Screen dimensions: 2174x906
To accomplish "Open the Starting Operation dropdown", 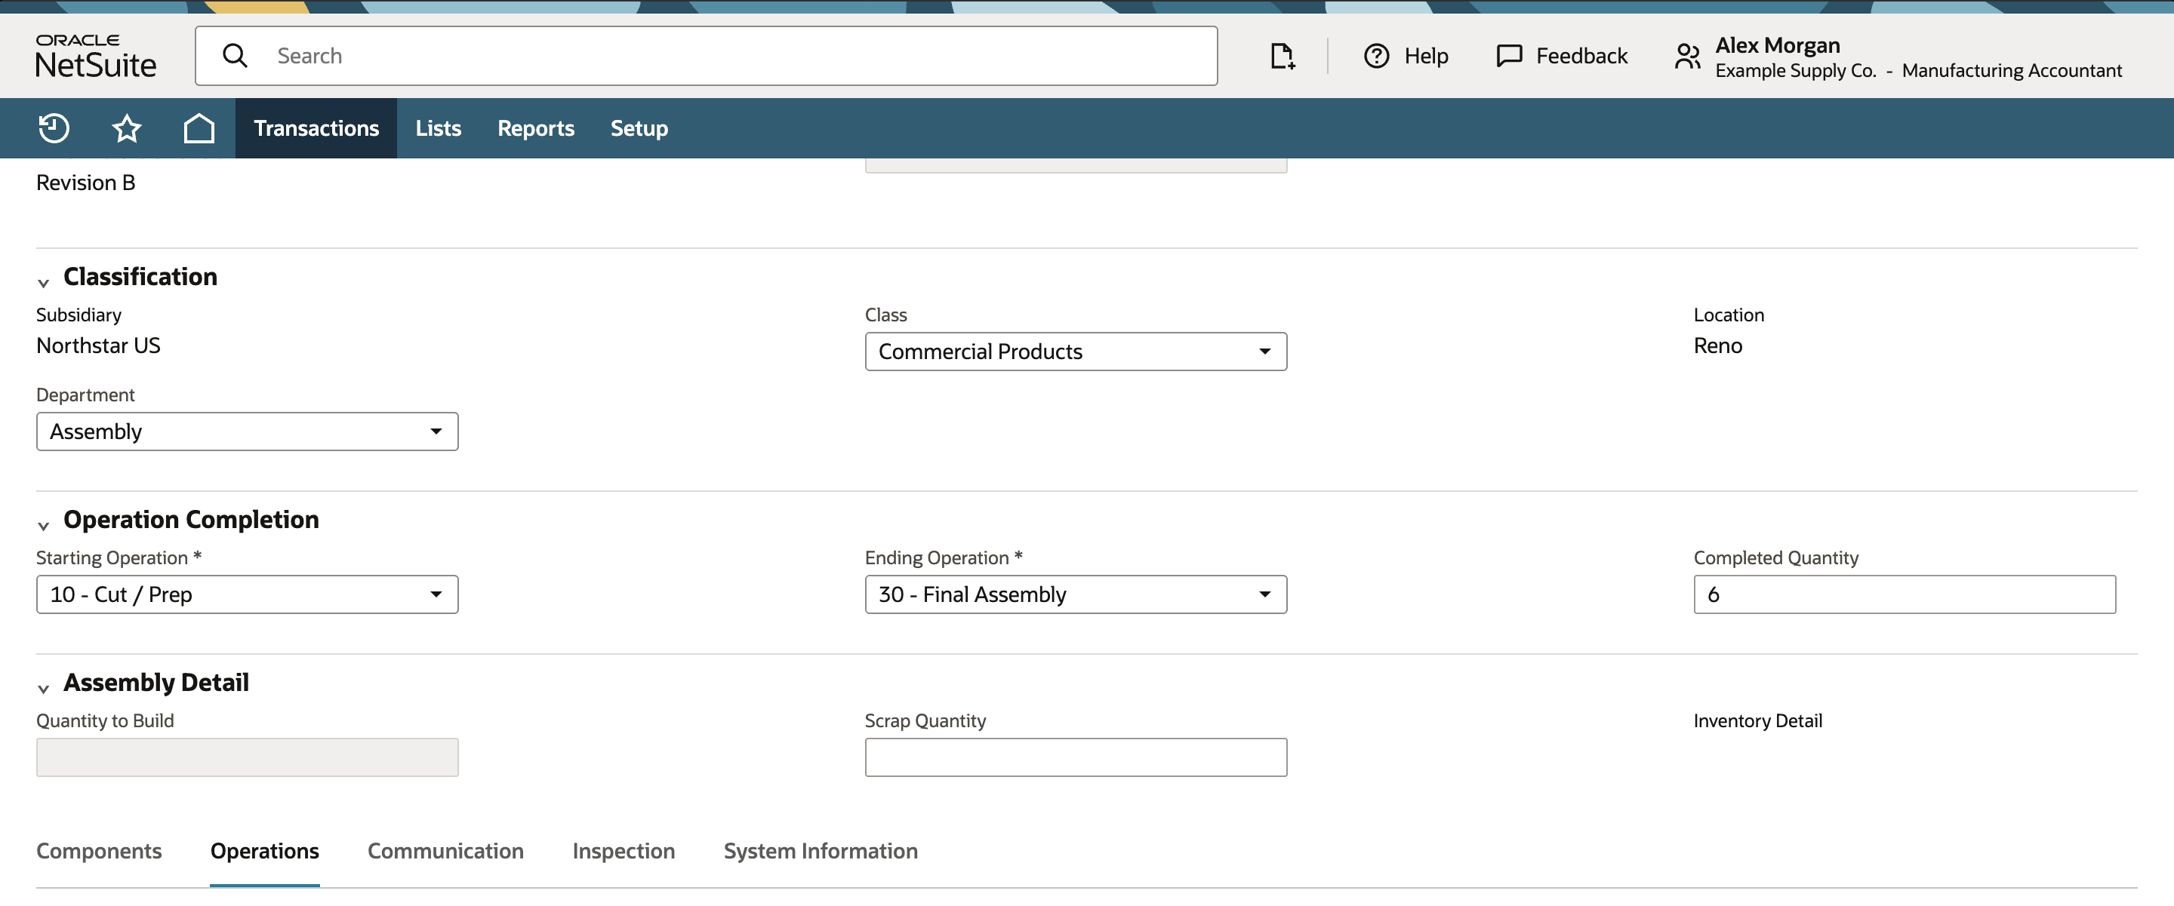I will pyautogui.click(x=248, y=594).
